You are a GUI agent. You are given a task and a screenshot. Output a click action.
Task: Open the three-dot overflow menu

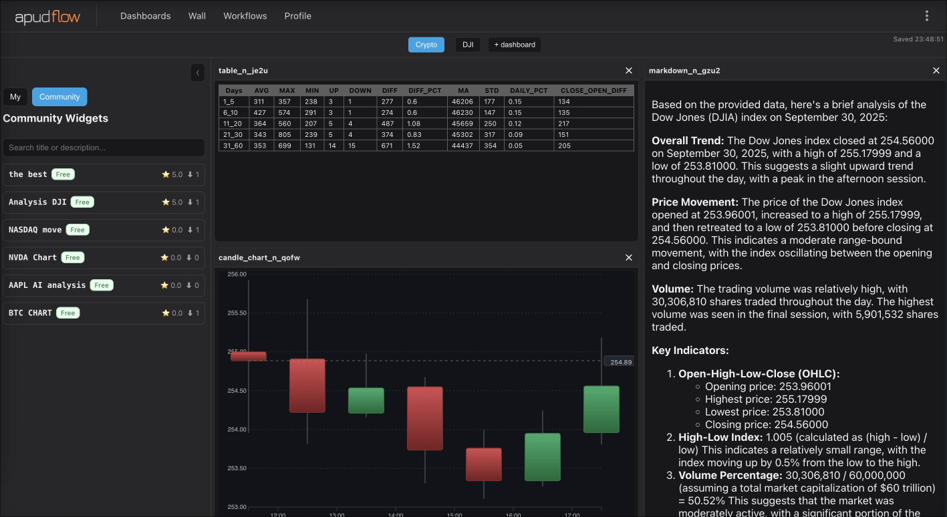[x=927, y=15]
